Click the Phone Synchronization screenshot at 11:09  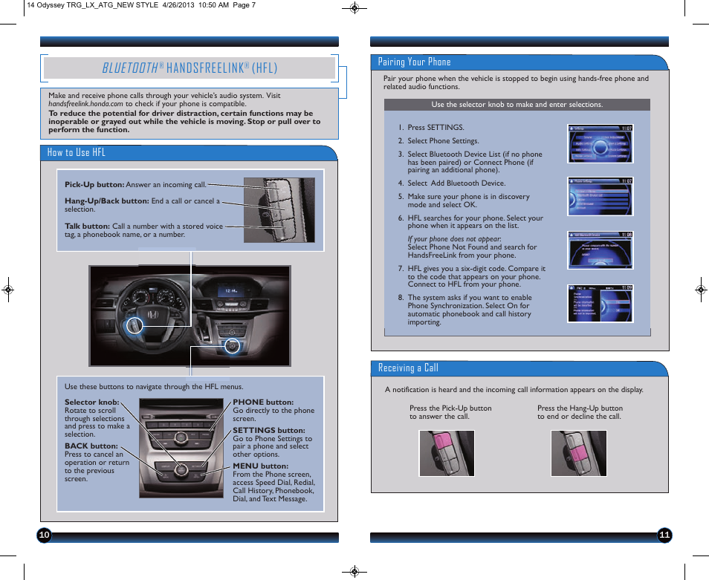pyautogui.click(x=600, y=304)
